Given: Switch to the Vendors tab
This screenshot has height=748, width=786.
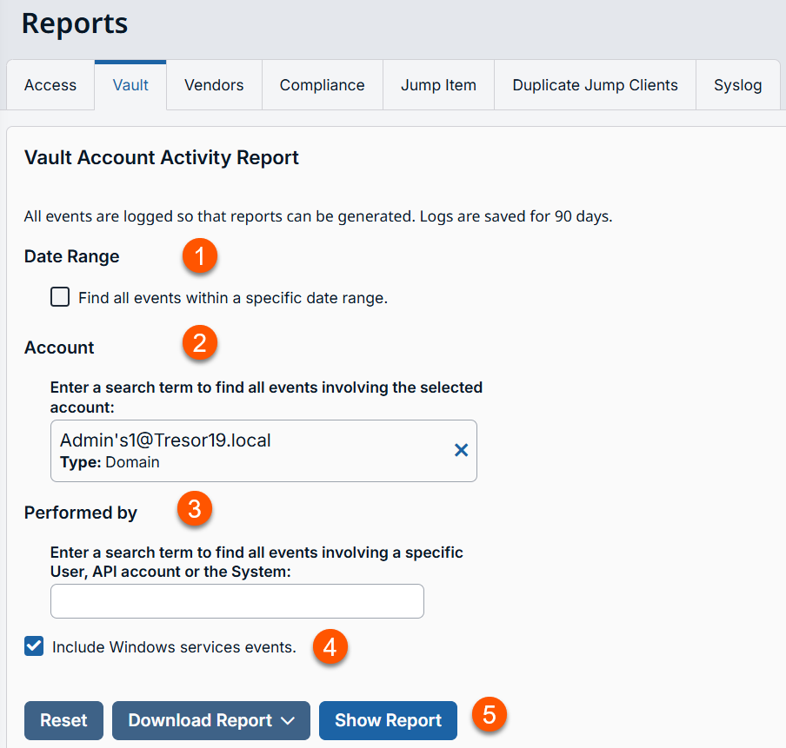Looking at the screenshot, I should [214, 85].
